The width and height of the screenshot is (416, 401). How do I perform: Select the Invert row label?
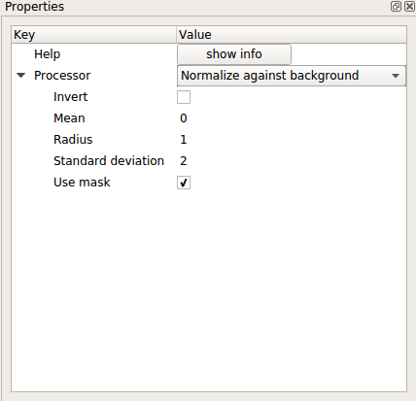(x=71, y=97)
